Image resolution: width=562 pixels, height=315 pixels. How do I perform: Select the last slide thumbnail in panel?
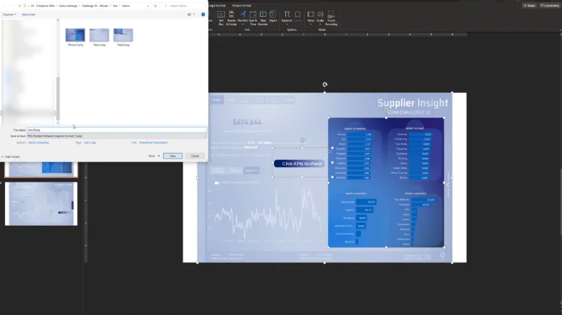tap(41, 203)
